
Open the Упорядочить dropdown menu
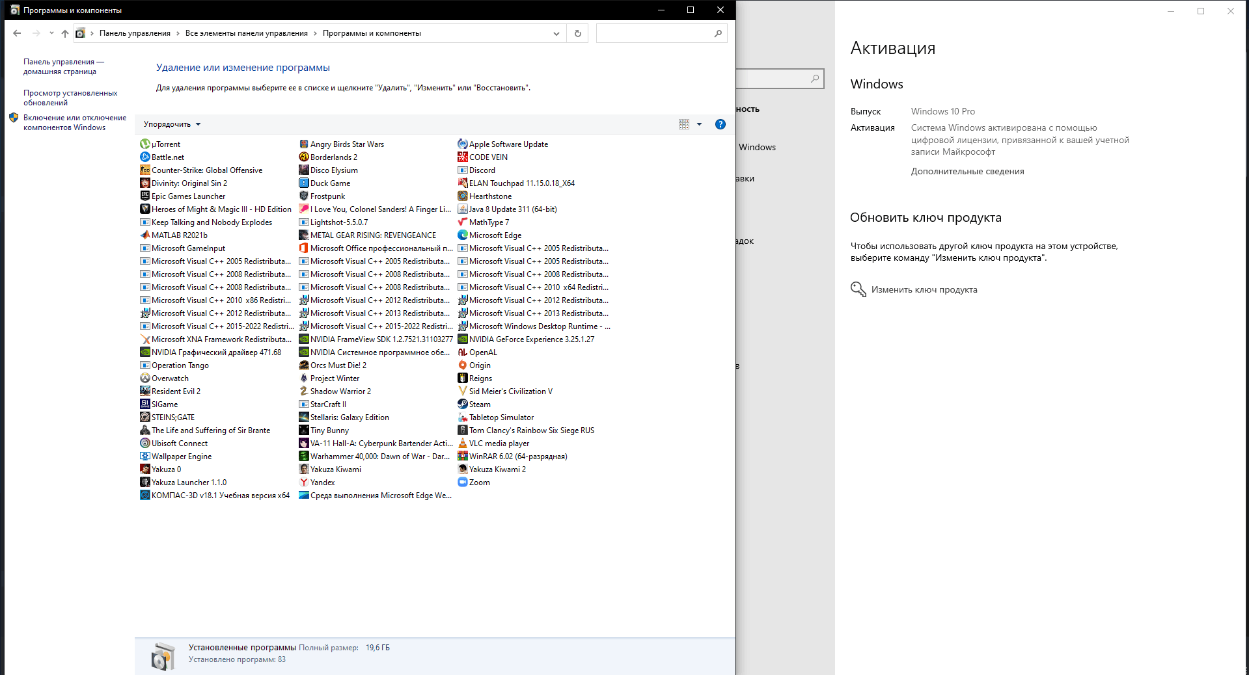[x=172, y=124]
